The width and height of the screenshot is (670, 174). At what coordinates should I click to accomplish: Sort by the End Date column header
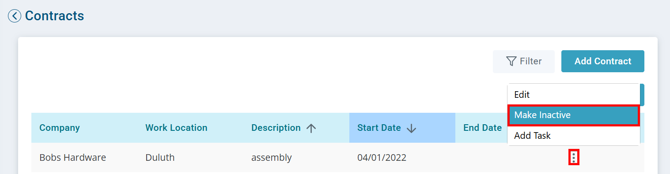[x=482, y=128]
